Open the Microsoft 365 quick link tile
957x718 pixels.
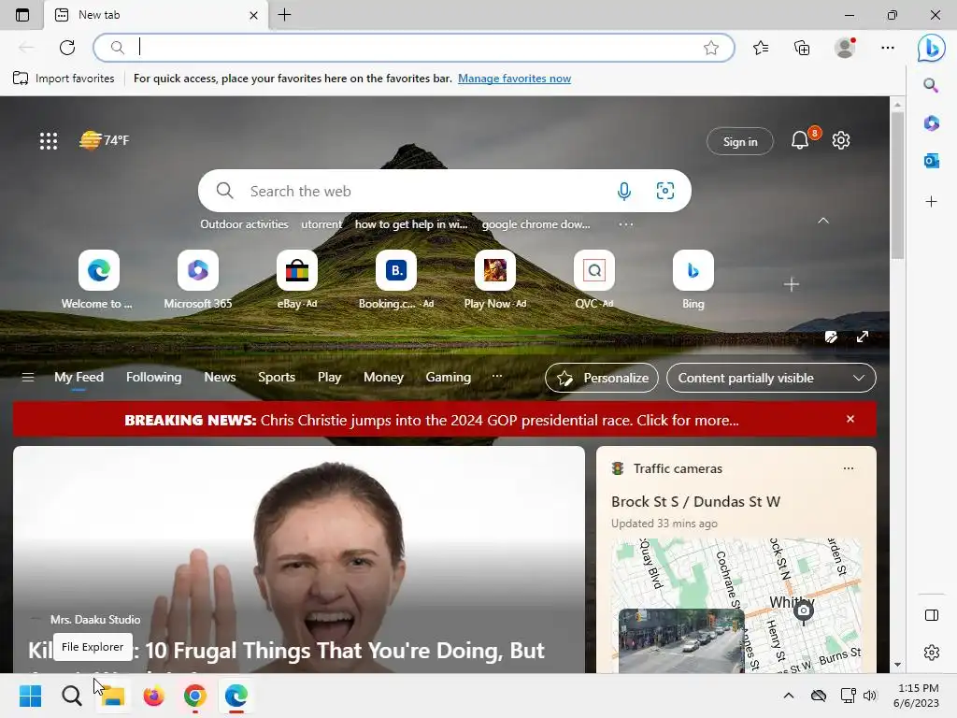198,280
